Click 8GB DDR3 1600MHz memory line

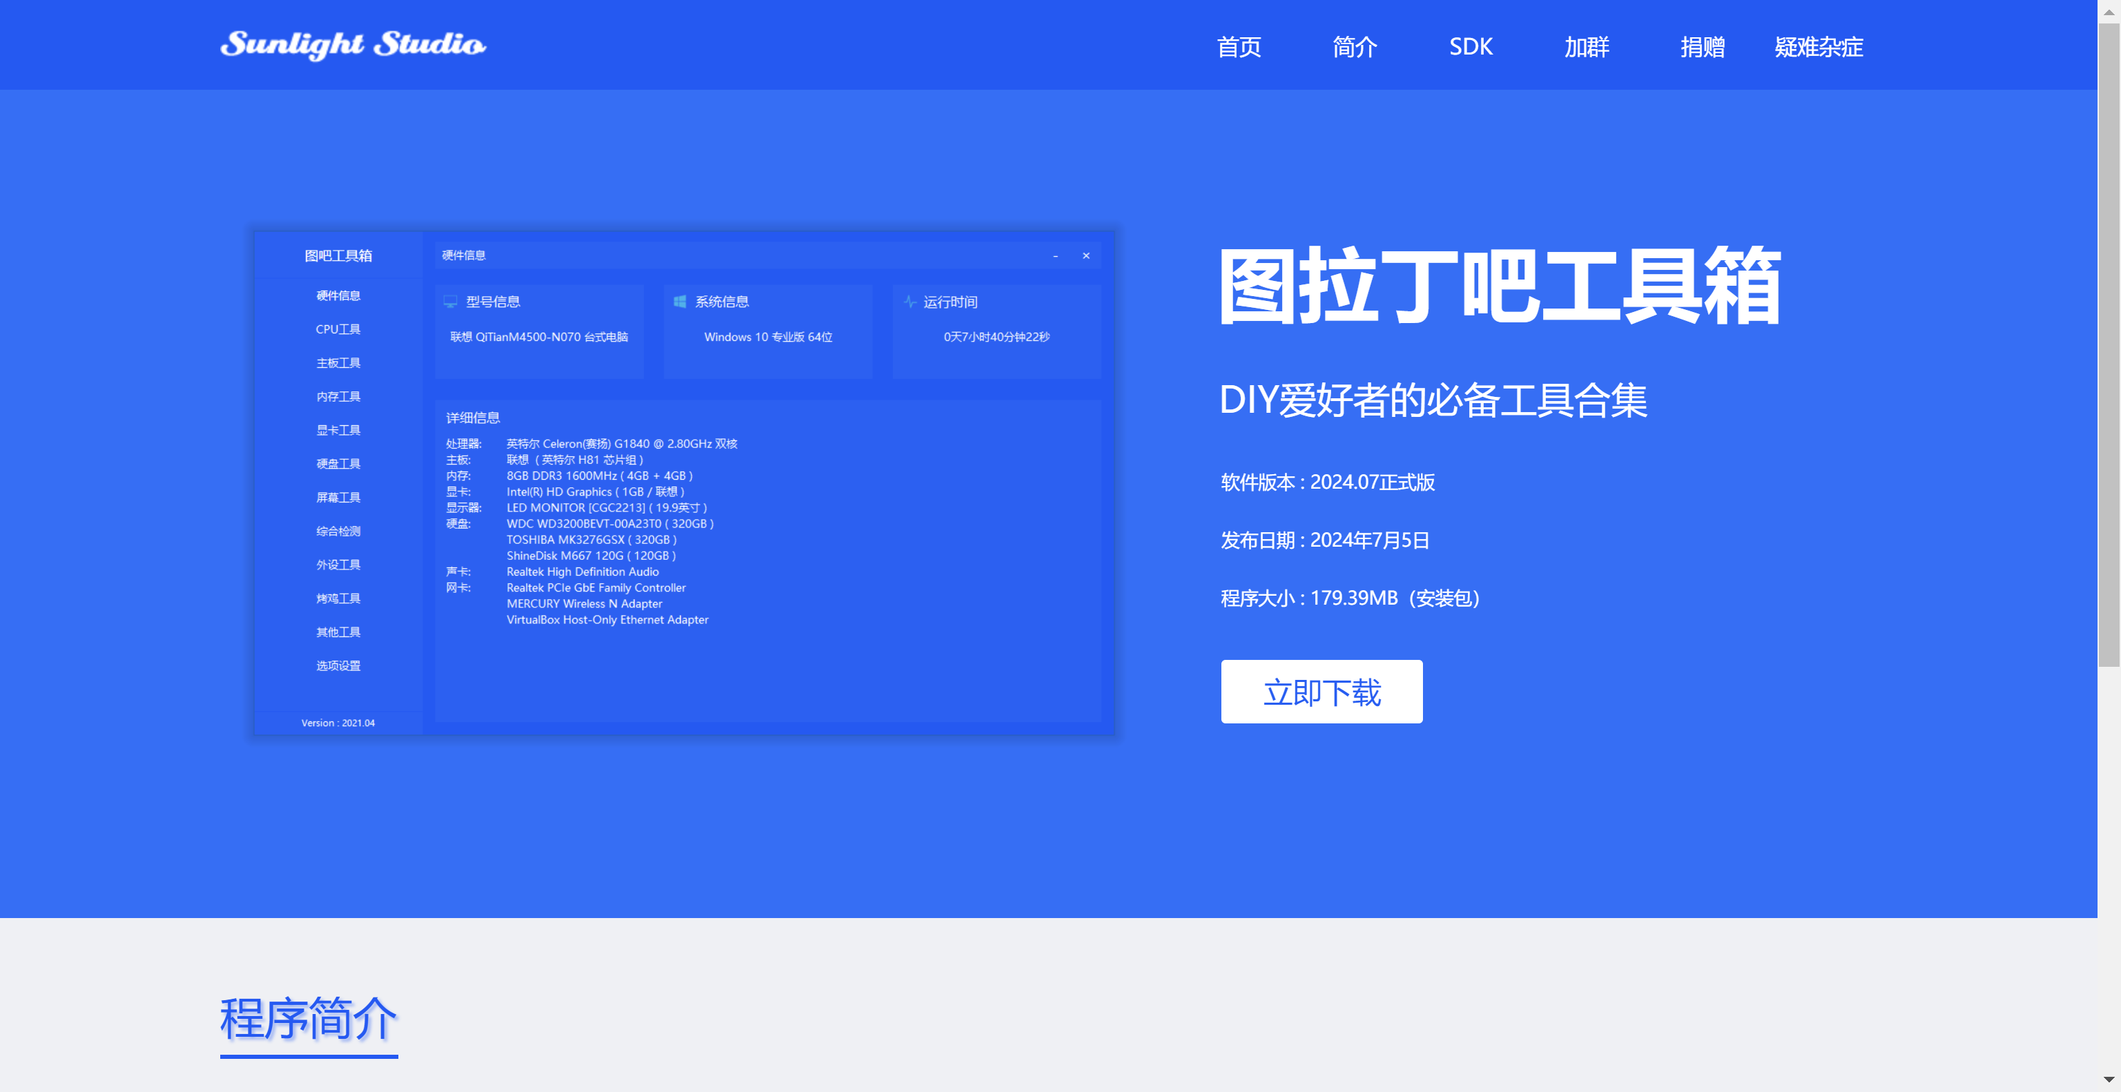pyautogui.click(x=599, y=476)
